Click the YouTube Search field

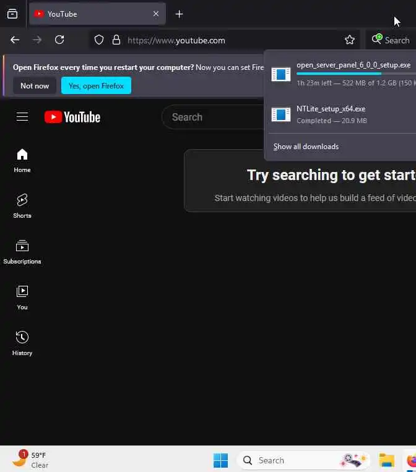(x=213, y=117)
